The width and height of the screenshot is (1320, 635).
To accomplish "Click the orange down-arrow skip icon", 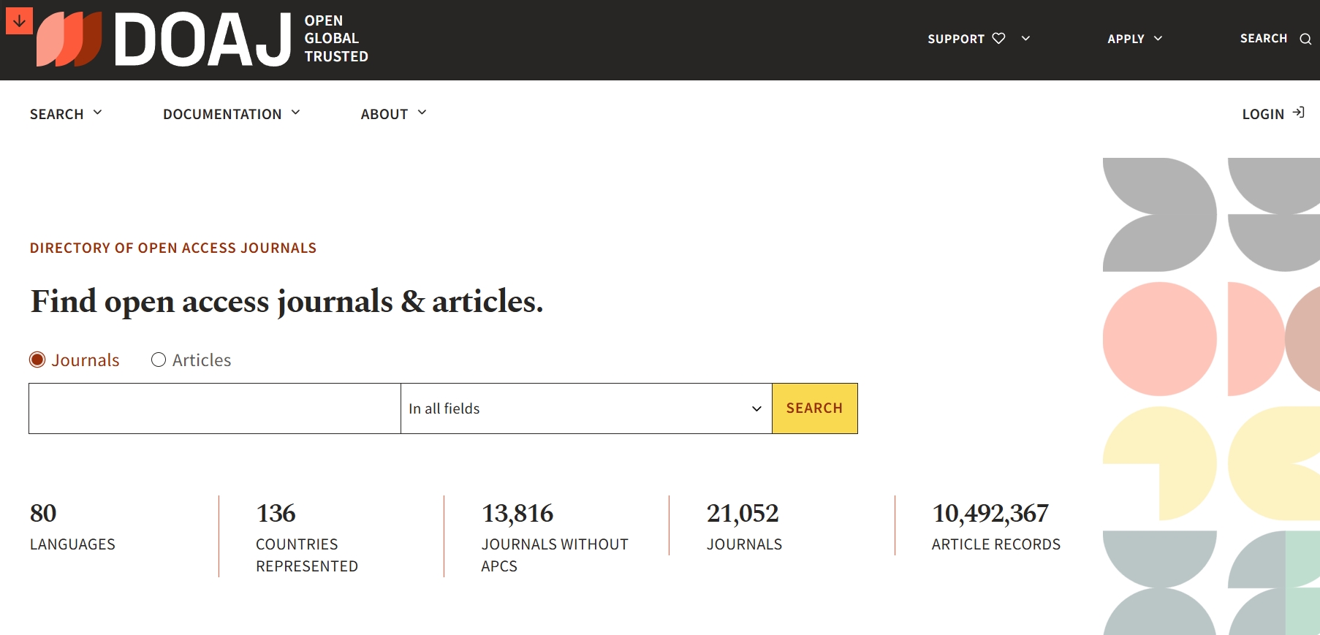I will coord(19,21).
